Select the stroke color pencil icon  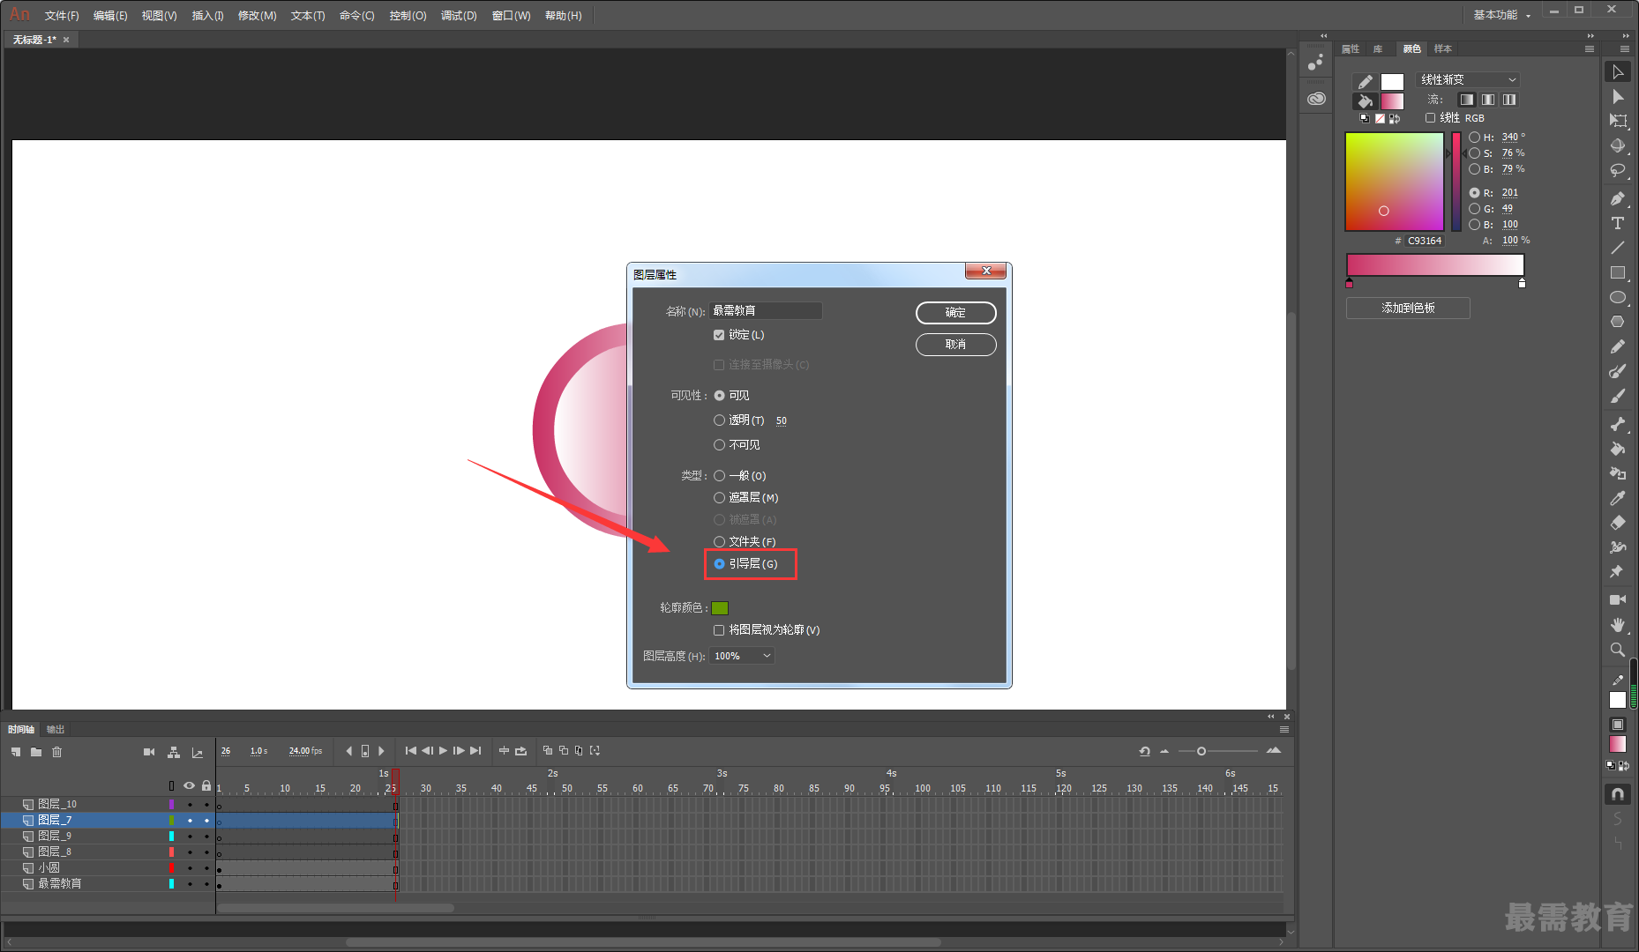pyautogui.click(x=1365, y=82)
